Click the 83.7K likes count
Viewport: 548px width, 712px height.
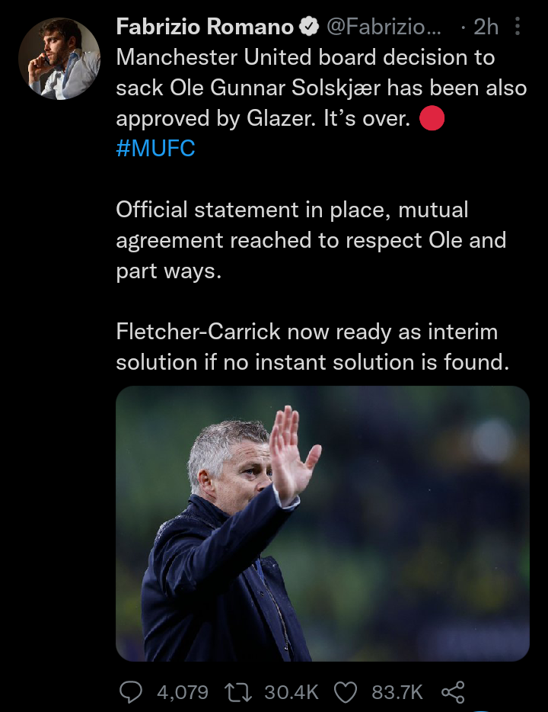[x=397, y=691]
